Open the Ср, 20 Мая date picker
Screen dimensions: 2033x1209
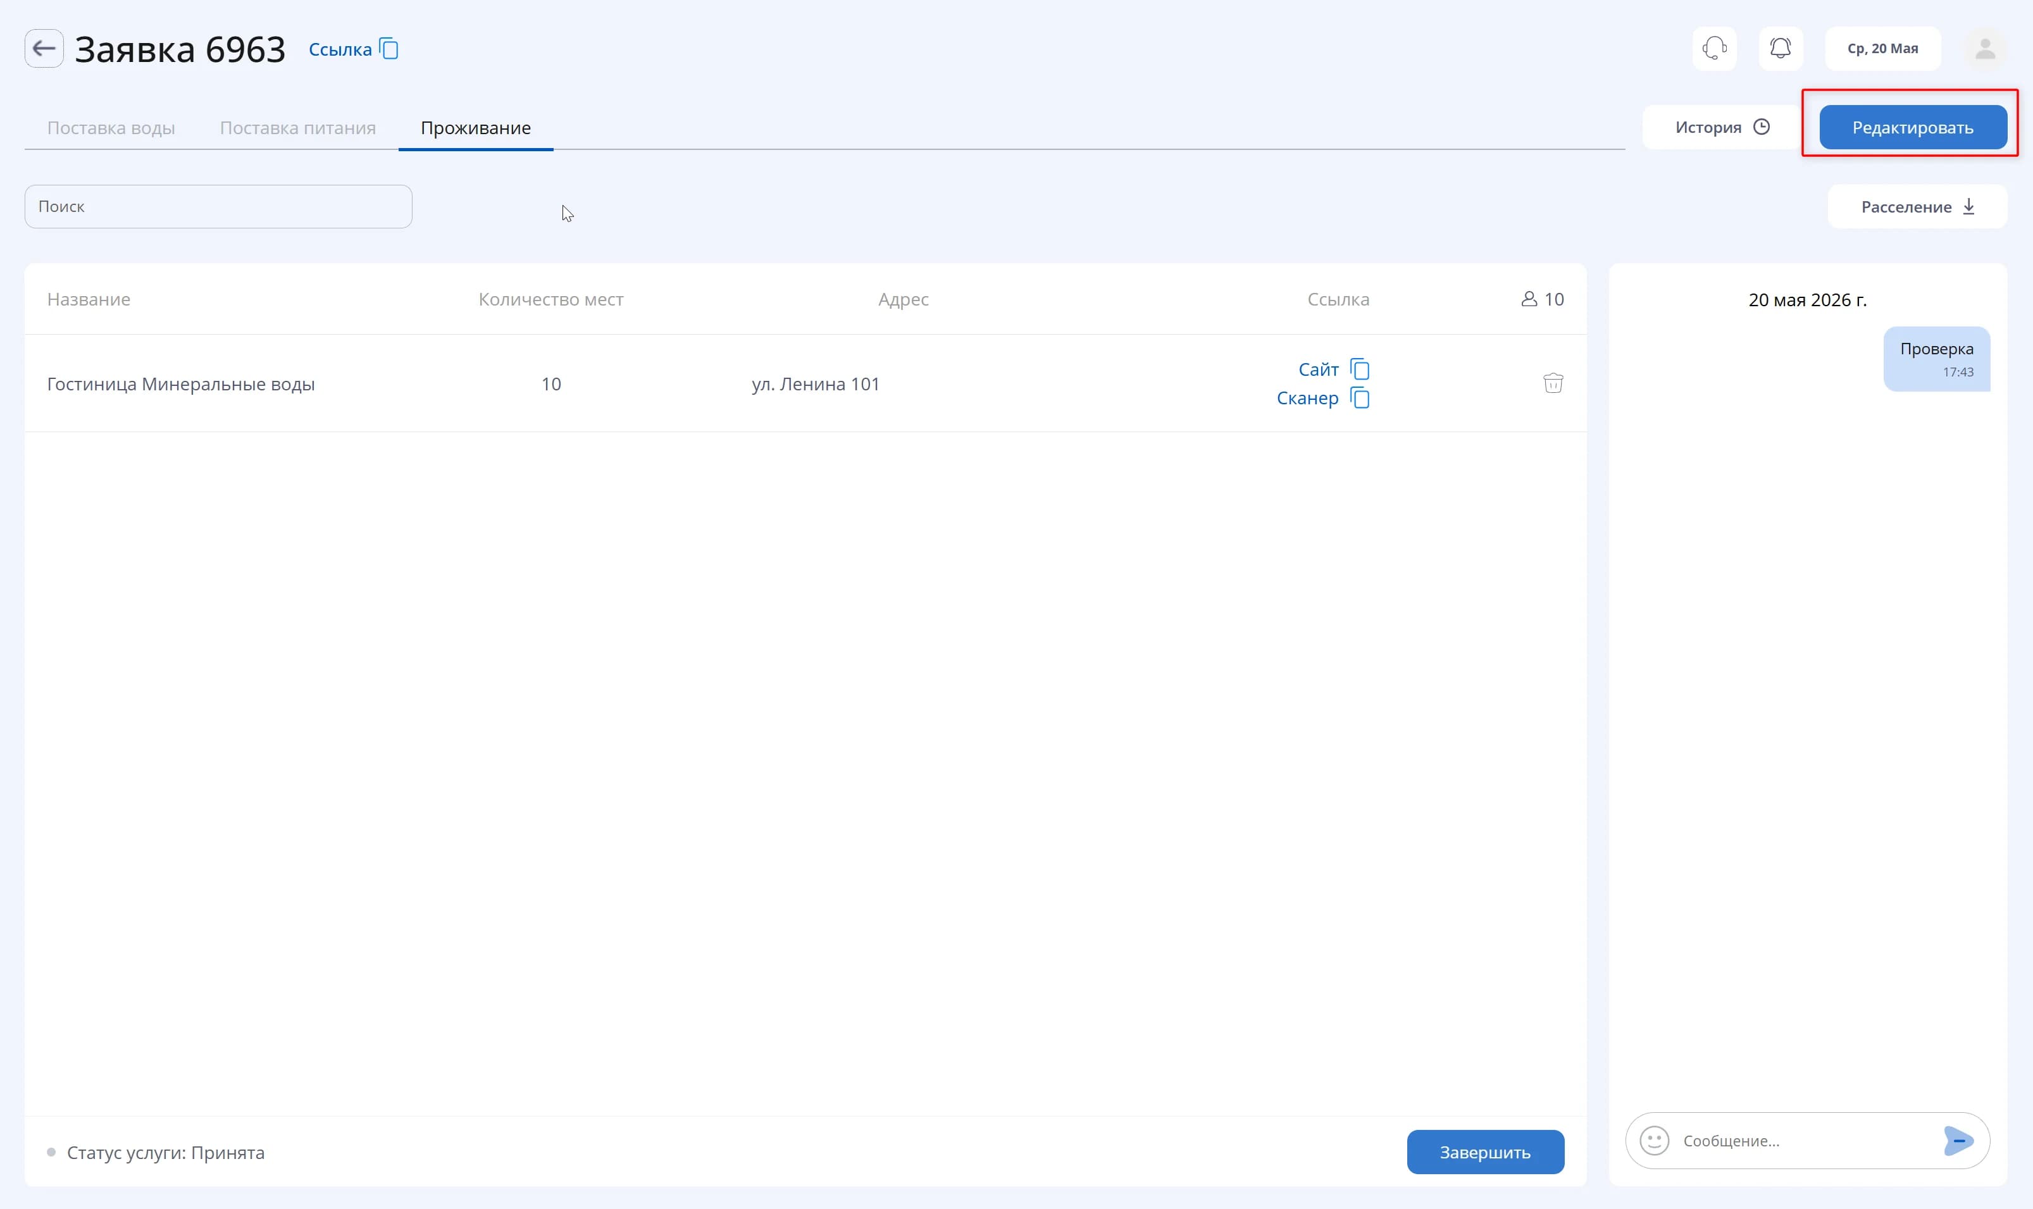pyautogui.click(x=1882, y=48)
